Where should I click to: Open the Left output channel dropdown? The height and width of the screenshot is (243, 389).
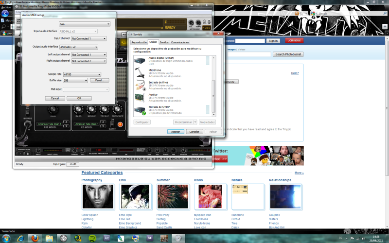(x=89, y=55)
